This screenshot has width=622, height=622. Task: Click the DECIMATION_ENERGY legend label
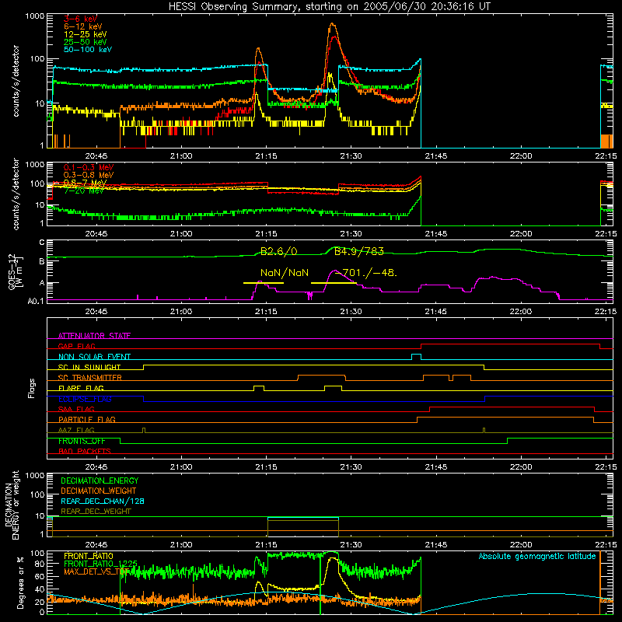click(100, 480)
